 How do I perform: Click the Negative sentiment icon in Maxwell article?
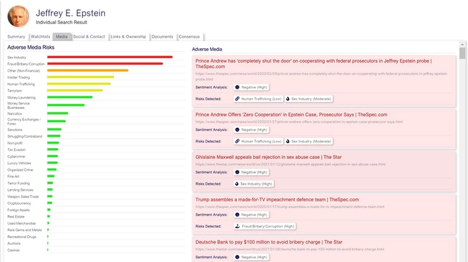click(x=238, y=172)
